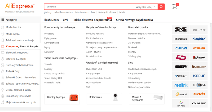Click the camera icon beside Elektronika użytkowa
The height and width of the screenshot is (112, 212).
(3, 52)
